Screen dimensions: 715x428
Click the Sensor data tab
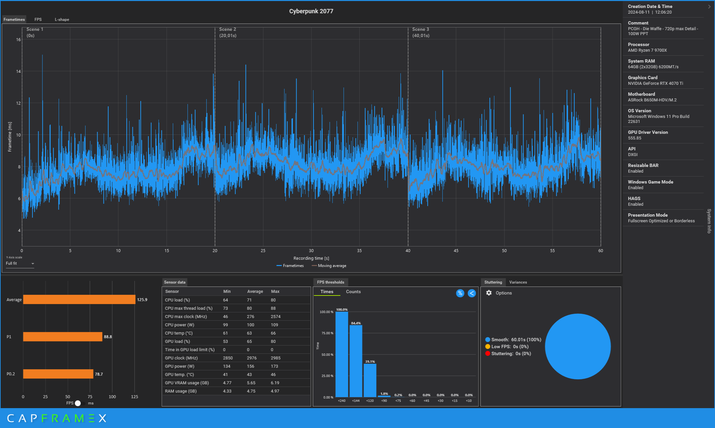175,282
